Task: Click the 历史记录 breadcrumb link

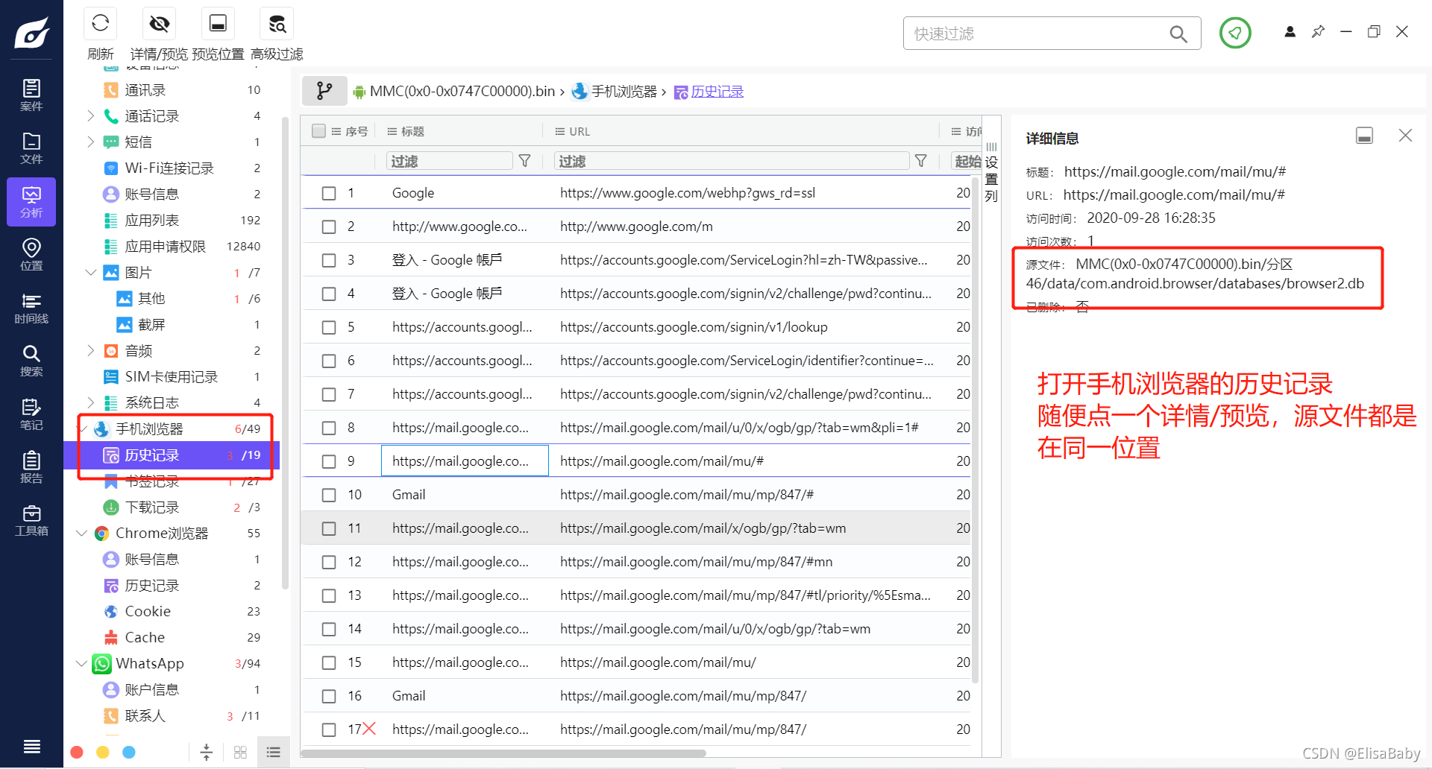Action: tap(717, 91)
